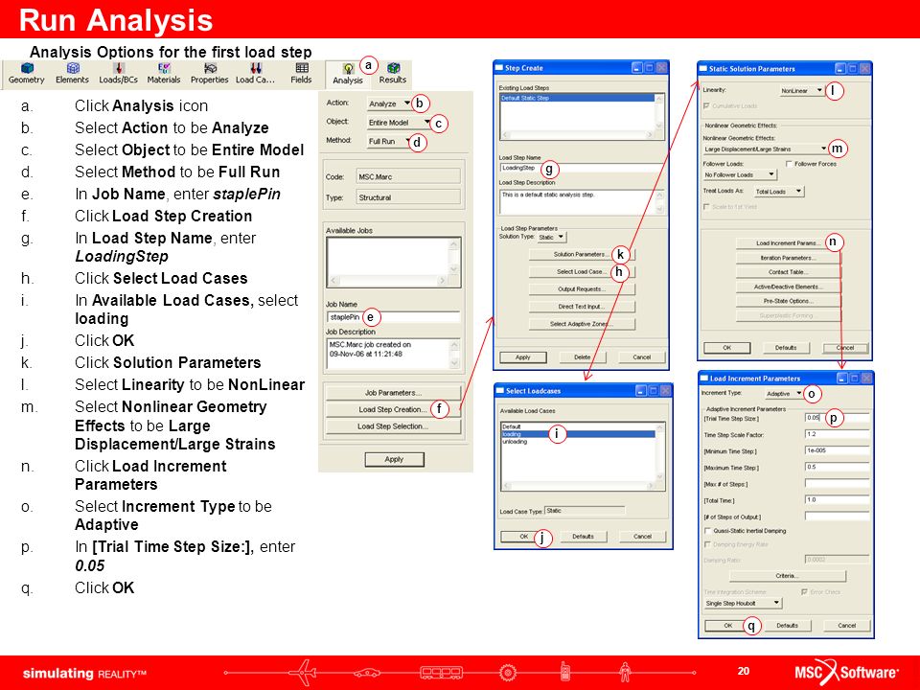Select Default in Available Load Cases list
The width and height of the screenshot is (920, 690).
578,426
